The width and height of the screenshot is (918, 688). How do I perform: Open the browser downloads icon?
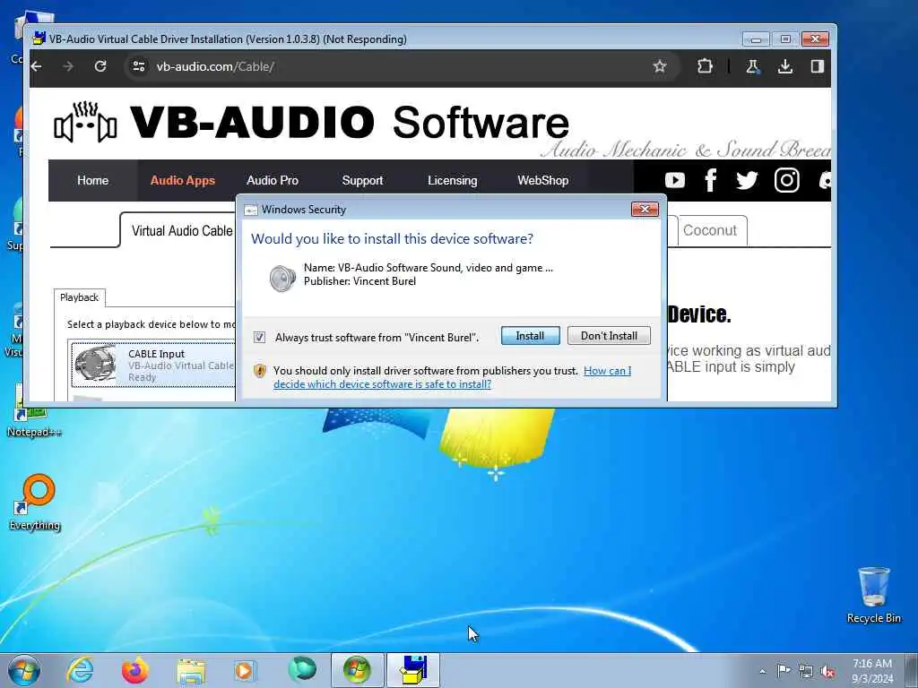pos(785,66)
